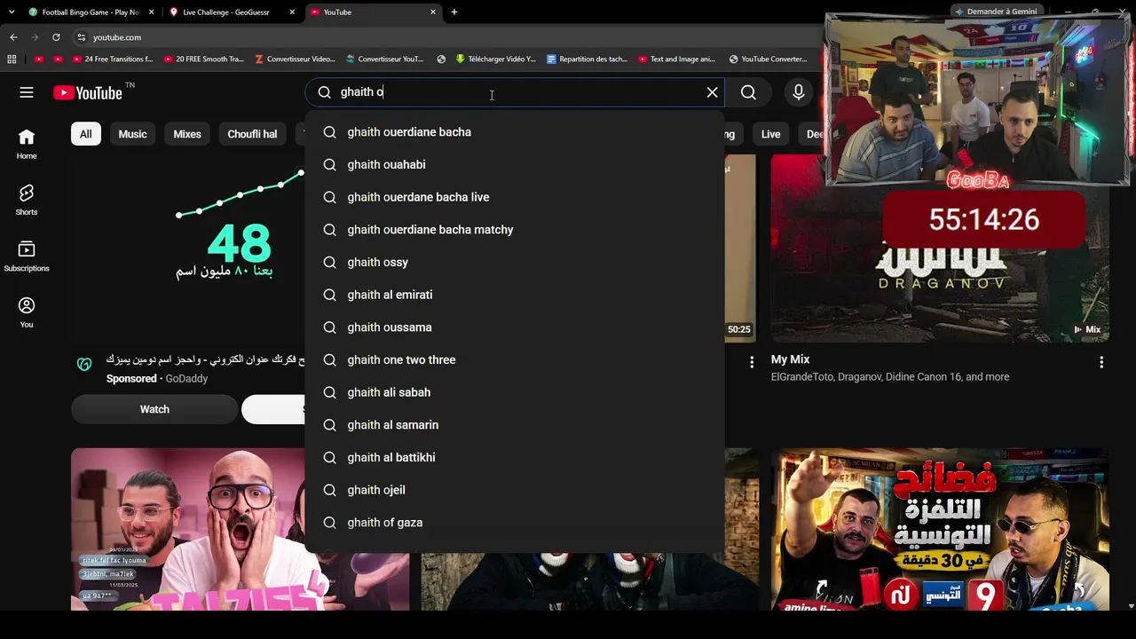Open the tab search dropdown arrow
1136x639 pixels.
[12, 12]
